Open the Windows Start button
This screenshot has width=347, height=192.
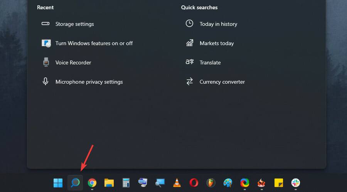click(x=58, y=183)
